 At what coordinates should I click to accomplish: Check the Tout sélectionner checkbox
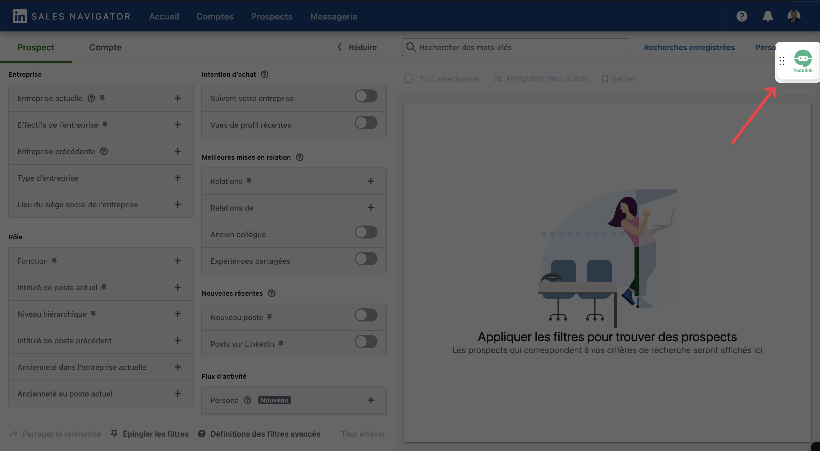coord(408,78)
